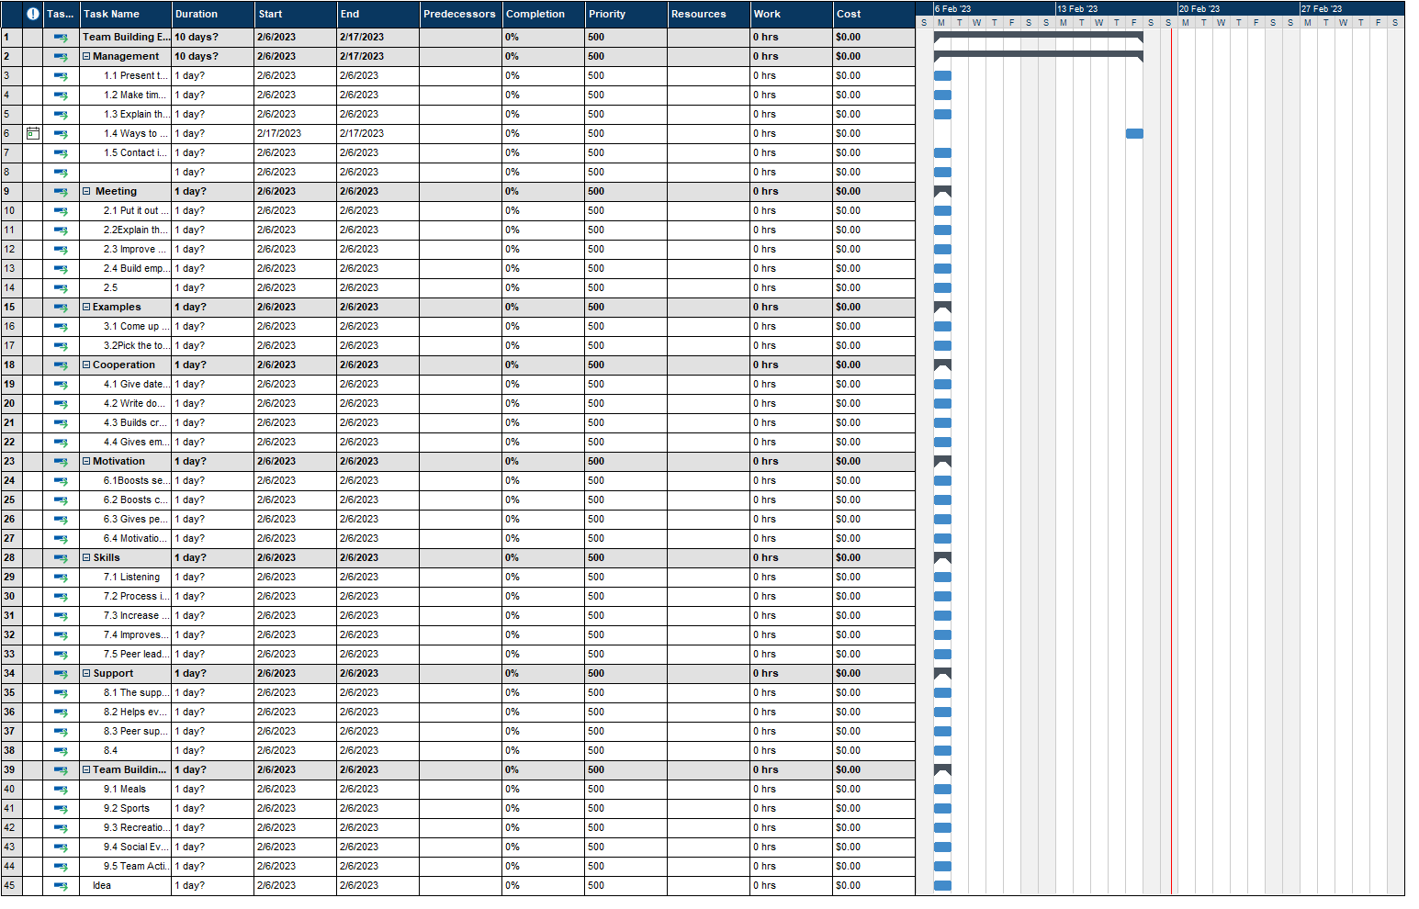This screenshot has height=909, width=1419.
Task: Click the summary Gantt bar for Team Building Event
Action: (1038, 35)
